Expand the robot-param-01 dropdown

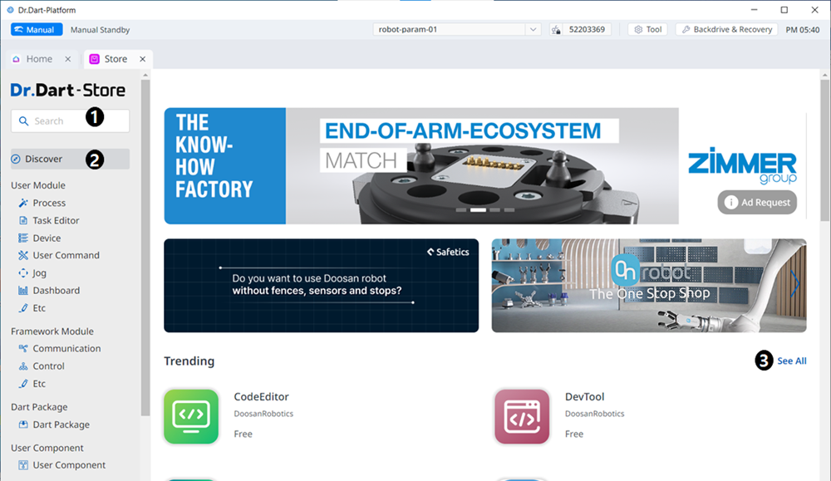coord(533,30)
